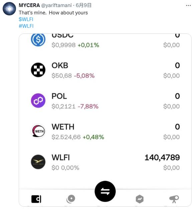Tap the black swap arrows button
196x210 pixels.
click(x=105, y=191)
